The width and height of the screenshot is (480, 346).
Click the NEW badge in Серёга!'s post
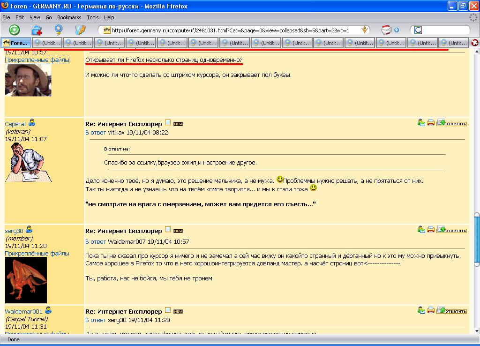178,124
